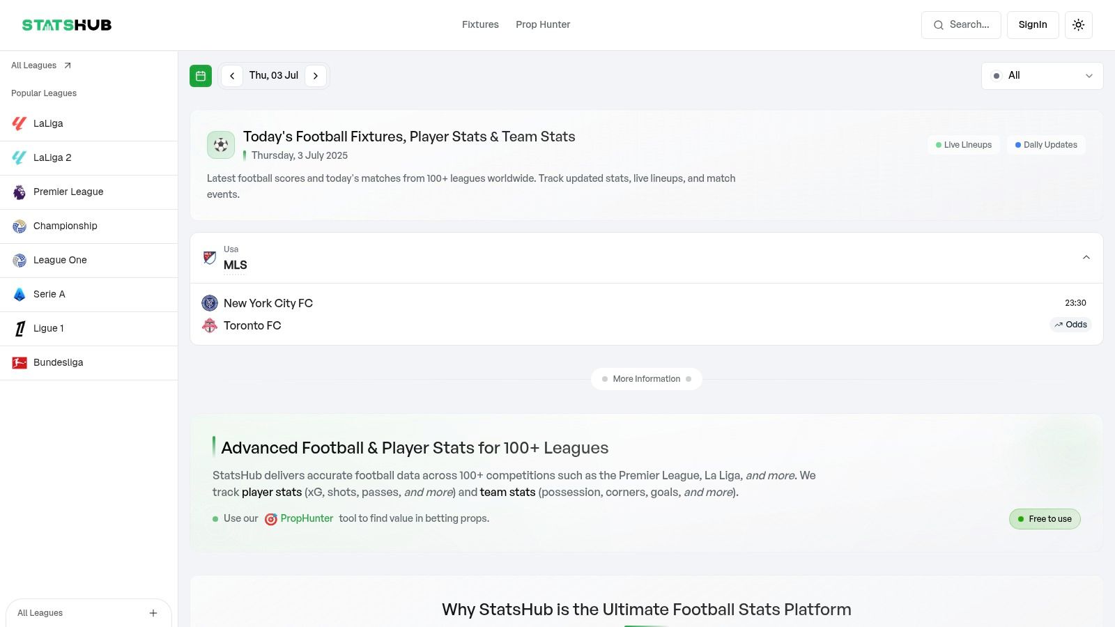Click the search magnifier icon
1115x627 pixels.
(939, 25)
